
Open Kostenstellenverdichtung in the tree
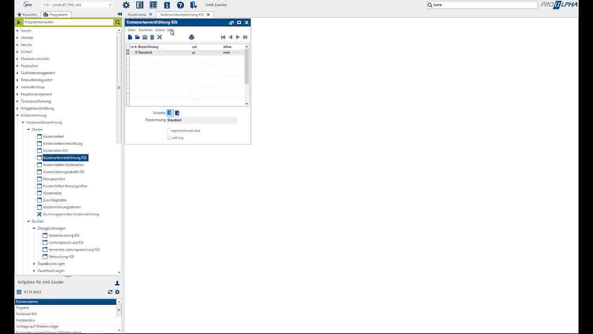(63, 143)
